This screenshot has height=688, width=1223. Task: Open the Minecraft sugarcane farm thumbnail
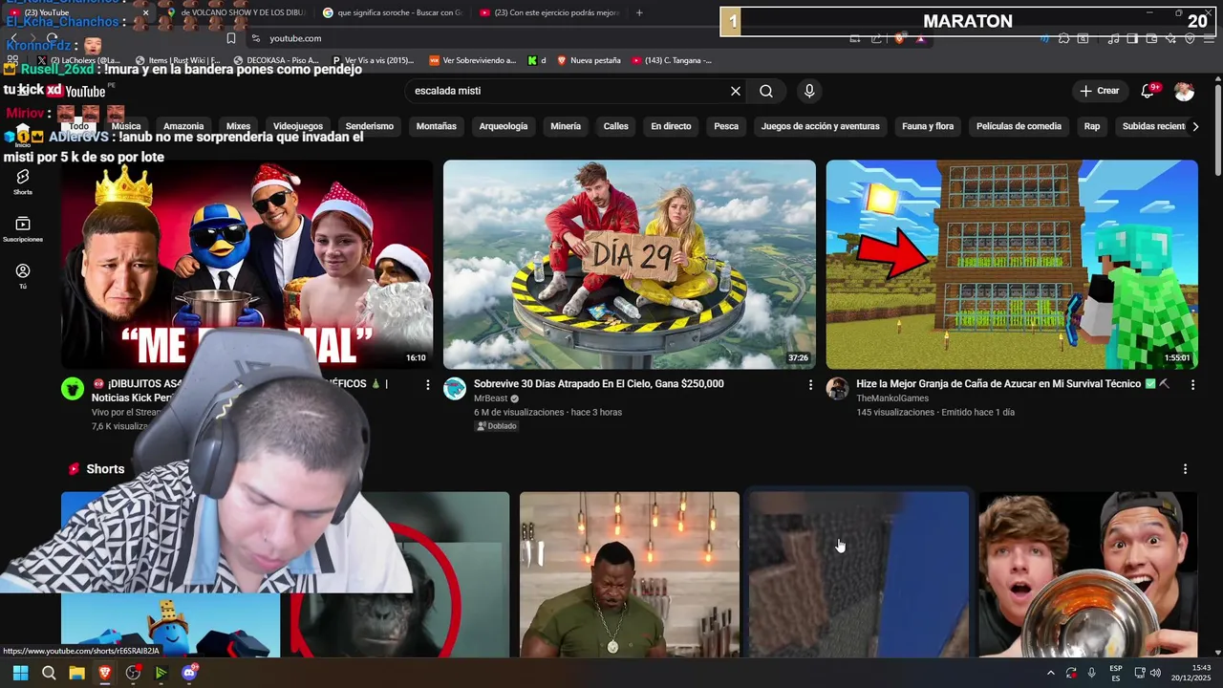pyautogui.click(x=1012, y=265)
